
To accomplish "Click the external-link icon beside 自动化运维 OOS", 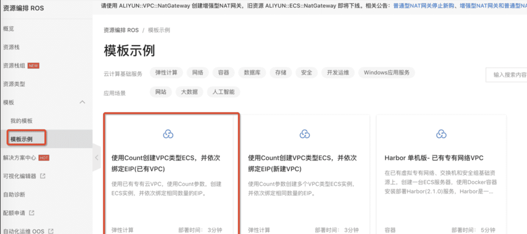I will 51,231.
